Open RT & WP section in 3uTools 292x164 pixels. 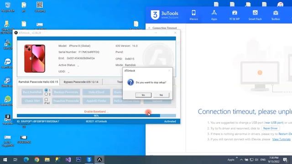click(235, 15)
